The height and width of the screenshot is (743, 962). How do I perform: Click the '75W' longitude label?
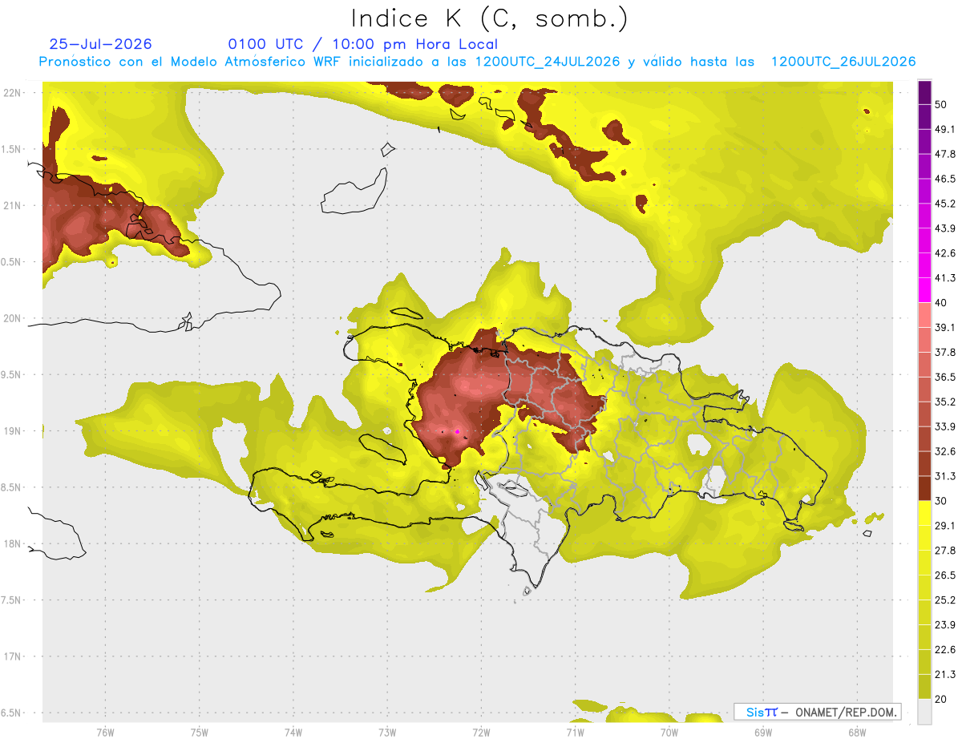tap(199, 732)
